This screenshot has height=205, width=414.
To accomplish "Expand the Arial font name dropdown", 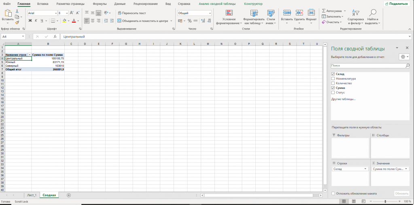I will [56, 13].
